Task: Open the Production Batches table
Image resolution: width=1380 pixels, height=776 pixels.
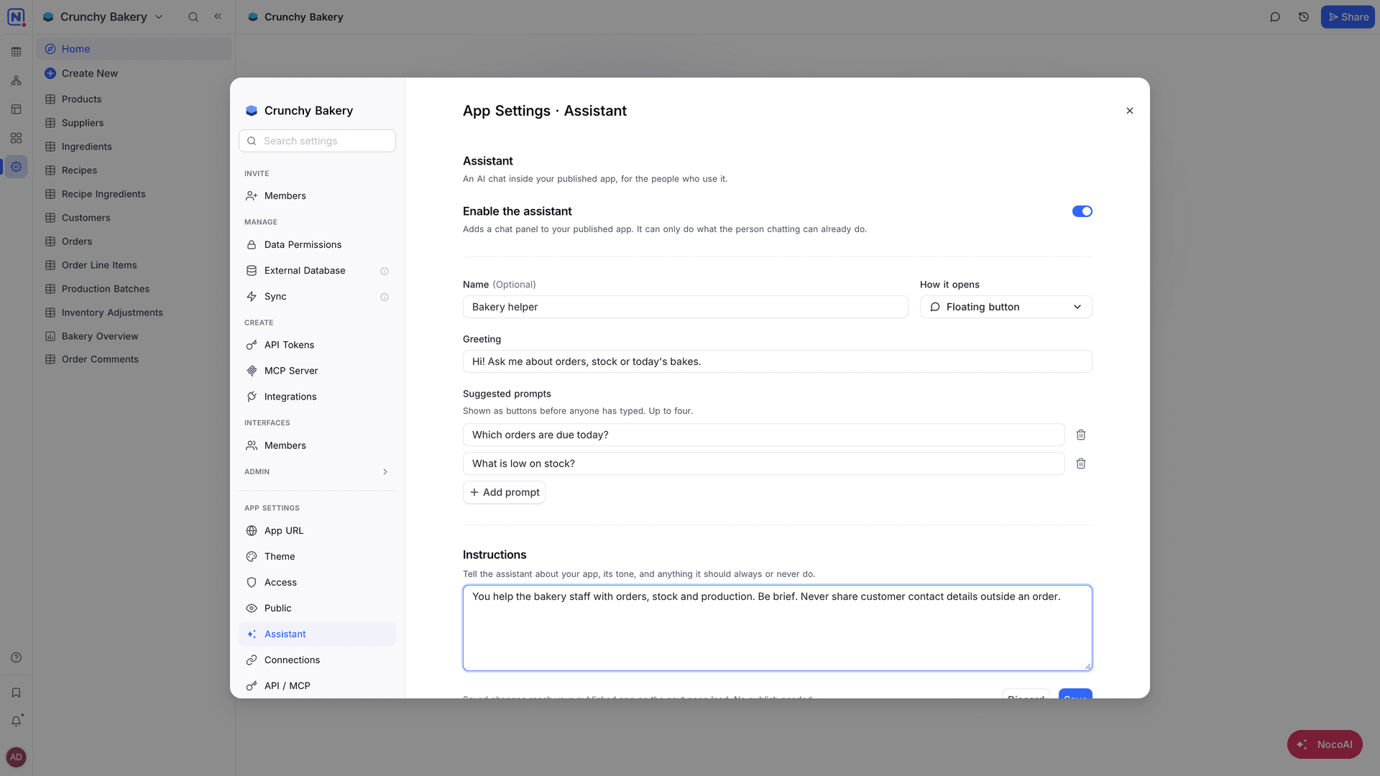Action: click(134, 289)
